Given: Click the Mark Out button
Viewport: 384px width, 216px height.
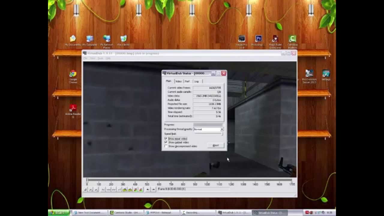Looking at the screenshot, I should 154,190.
